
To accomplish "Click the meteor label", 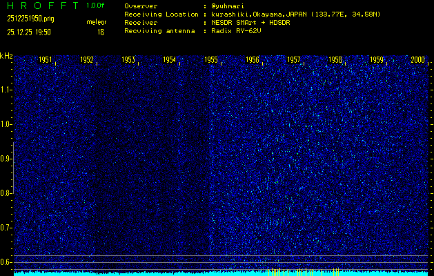I will [x=97, y=22].
